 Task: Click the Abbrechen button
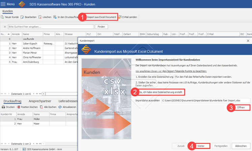click(241, 146)
